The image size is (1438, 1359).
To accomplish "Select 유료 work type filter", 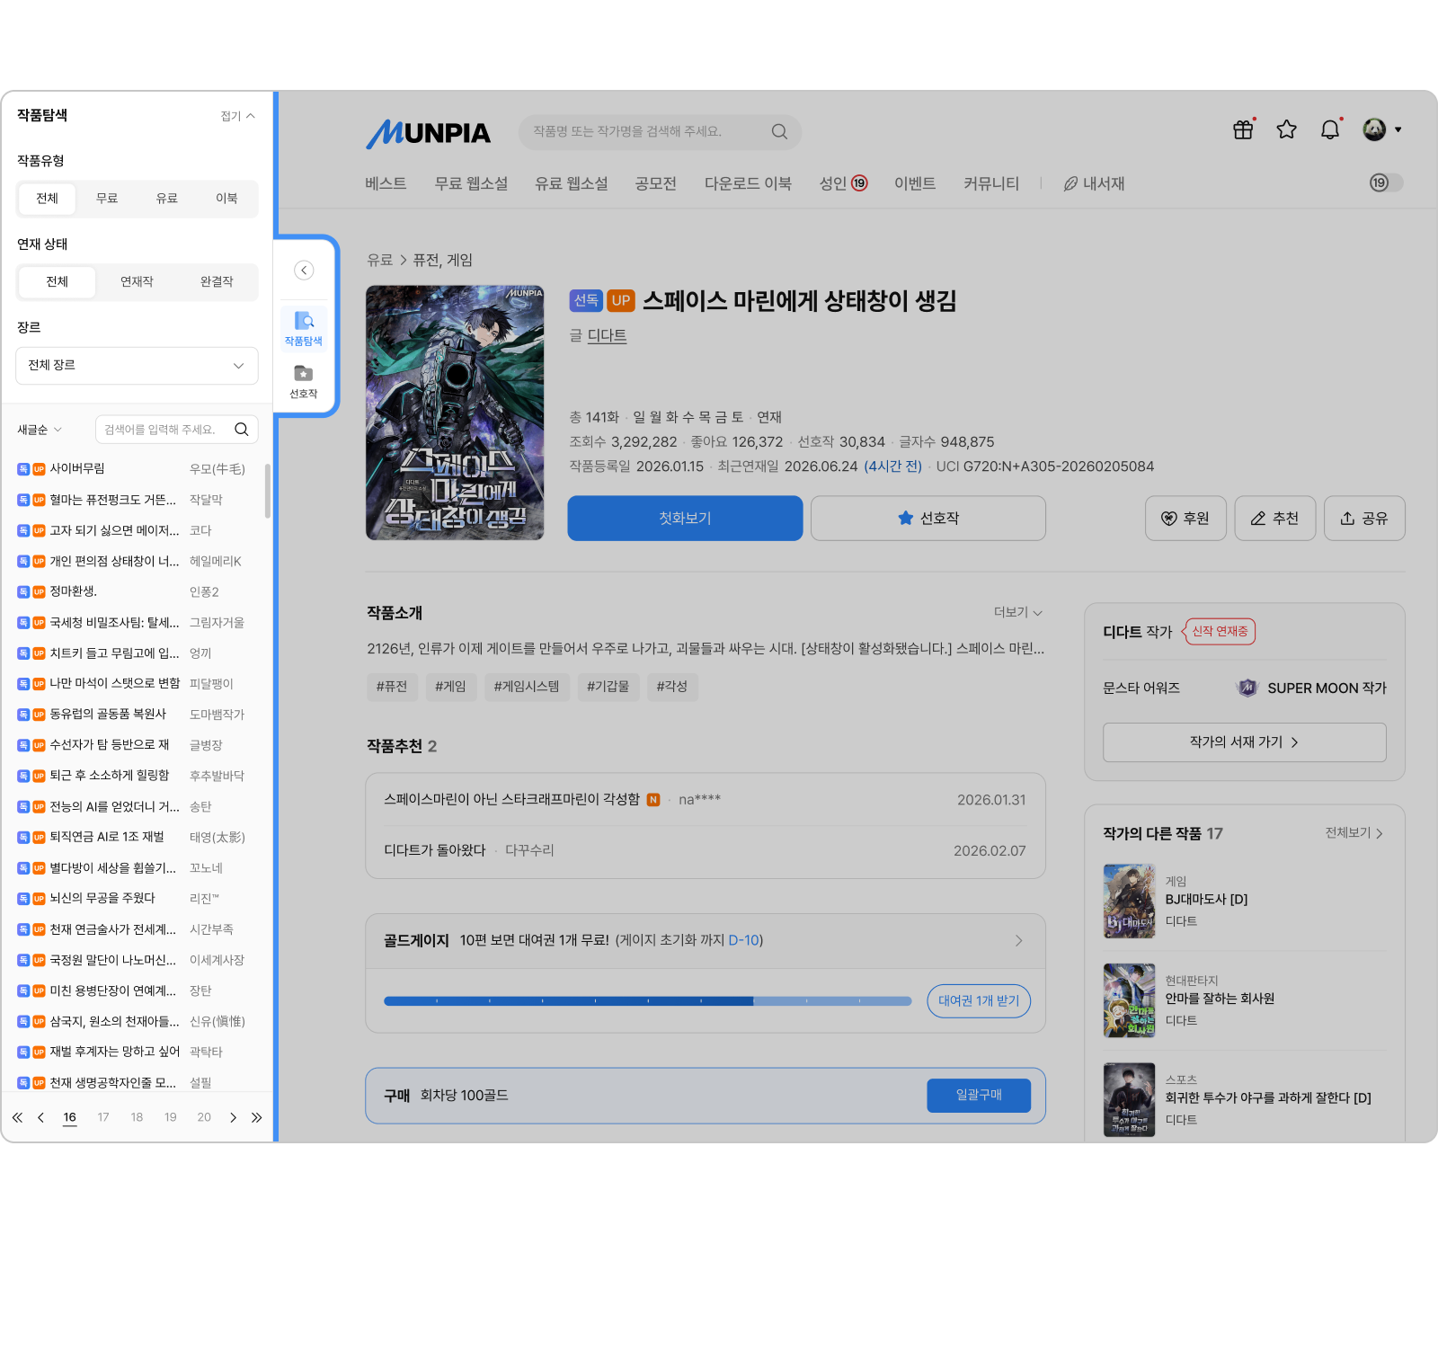I will 167,199.
